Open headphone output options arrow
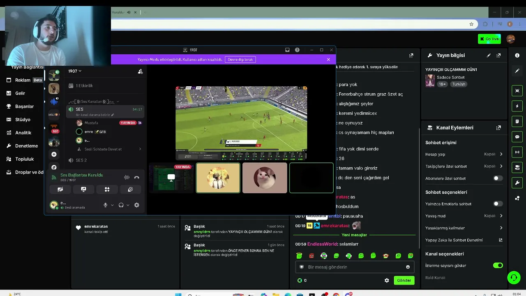The width and height of the screenshot is (526, 296). [x=128, y=205]
